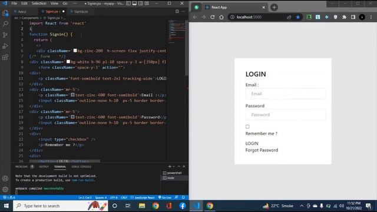Open editor More Actions ellipsis
This screenshot has width=377, height=212.
[183, 11]
